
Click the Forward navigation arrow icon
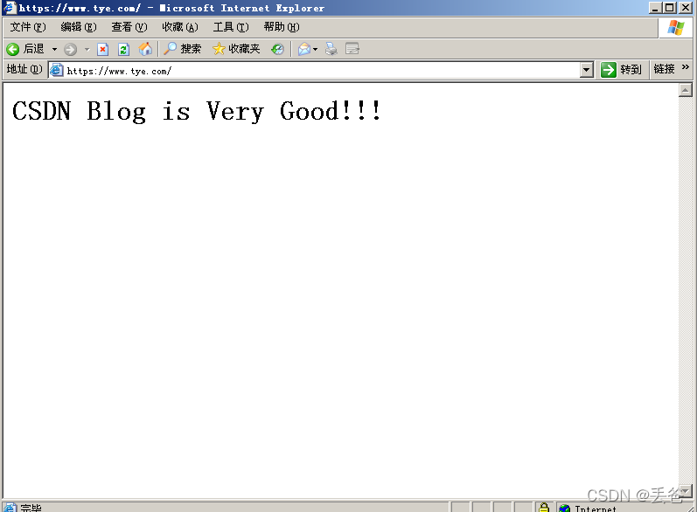pos(70,49)
